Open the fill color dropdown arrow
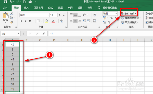This screenshot has width=153, height=94. [x=50, y=21]
